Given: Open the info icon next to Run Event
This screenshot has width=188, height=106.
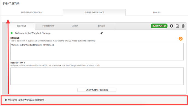Looking at the screenshot, I should [171, 26].
